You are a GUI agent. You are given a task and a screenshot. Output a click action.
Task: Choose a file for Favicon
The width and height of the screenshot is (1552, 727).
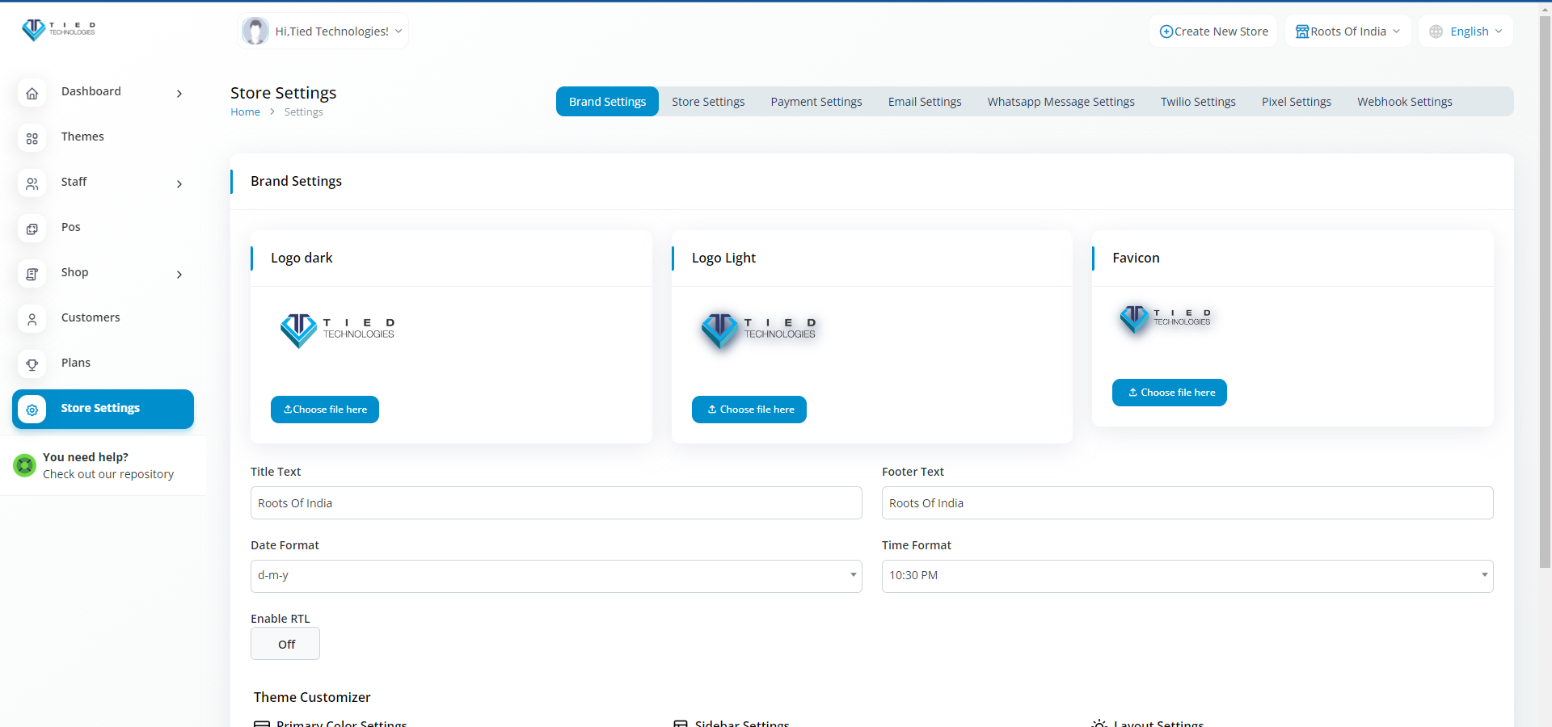click(x=1169, y=393)
